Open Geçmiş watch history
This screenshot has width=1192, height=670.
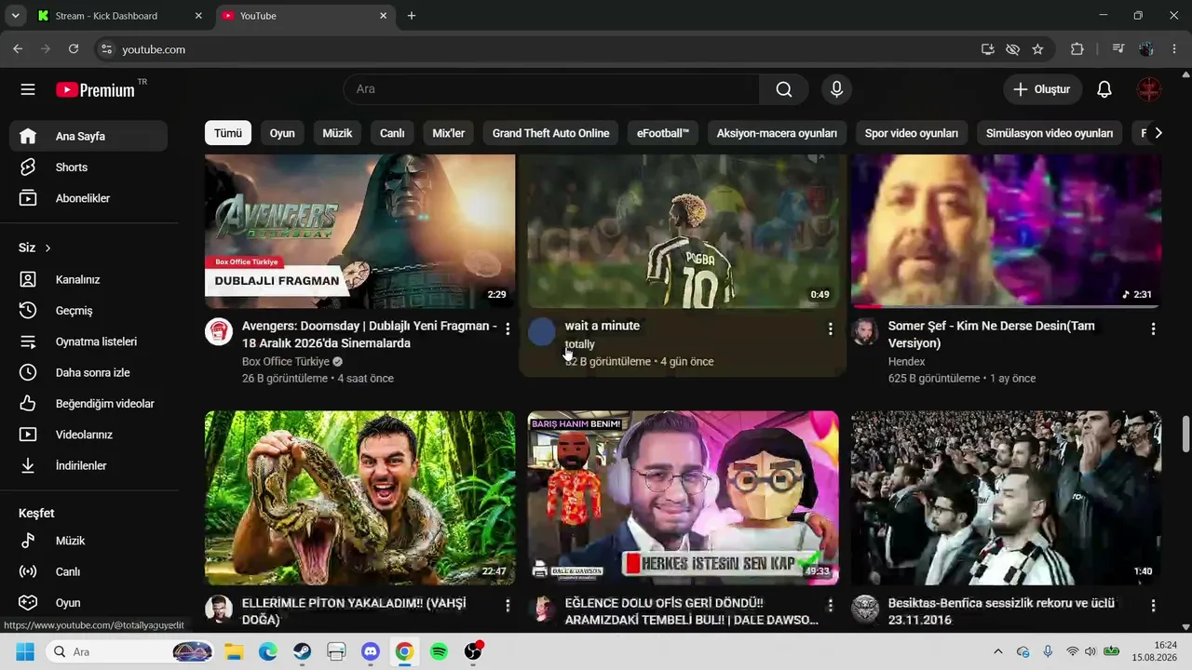click(x=89, y=311)
